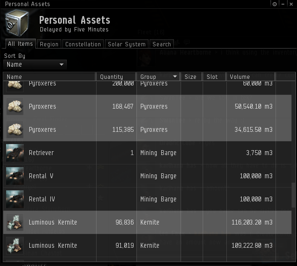
Task: Select the Retriever Mining Barge row
Action: tap(147, 153)
